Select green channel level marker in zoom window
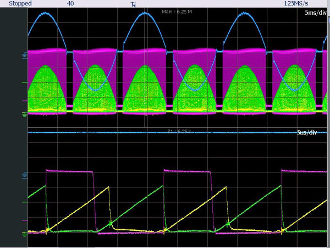 (25, 202)
